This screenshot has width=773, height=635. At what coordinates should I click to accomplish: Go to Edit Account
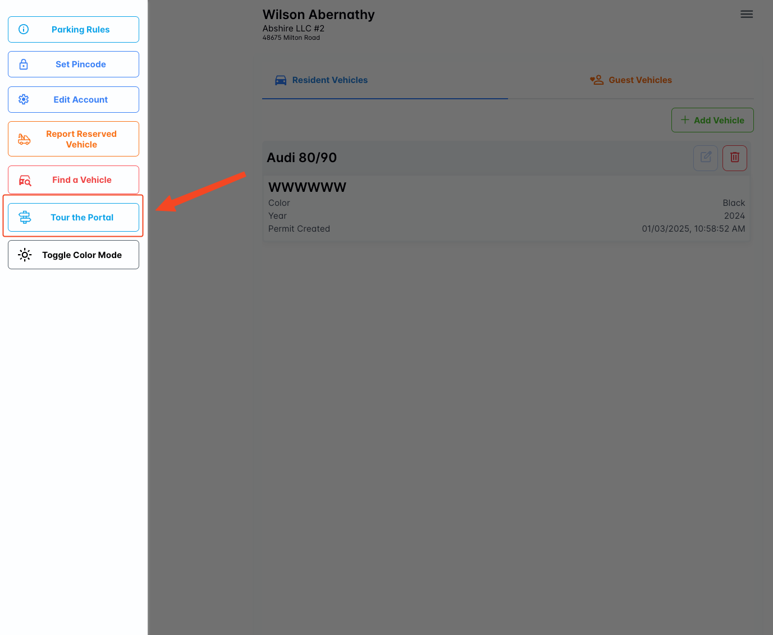(80, 100)
